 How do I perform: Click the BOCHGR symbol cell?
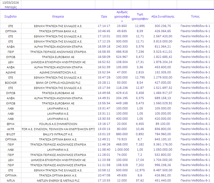click(x=11, y=82)
